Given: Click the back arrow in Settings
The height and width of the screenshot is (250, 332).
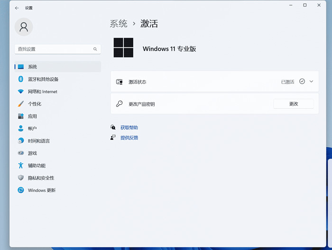Looking at the screenshot, I should 17,8.
